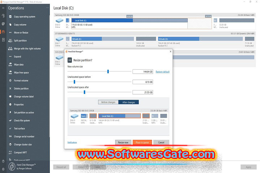Click the Disk 1 drive icon
Viewport: 260px width, 173px height.
pos(59,39)
